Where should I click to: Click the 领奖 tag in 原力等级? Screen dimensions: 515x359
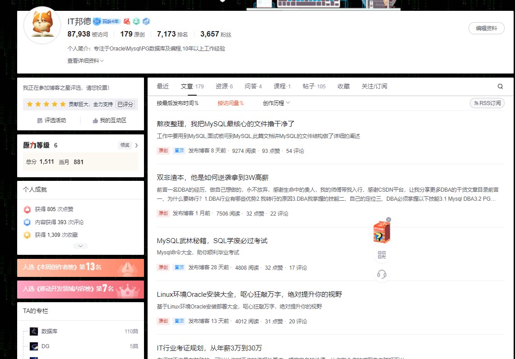click(x=125, y=145)
